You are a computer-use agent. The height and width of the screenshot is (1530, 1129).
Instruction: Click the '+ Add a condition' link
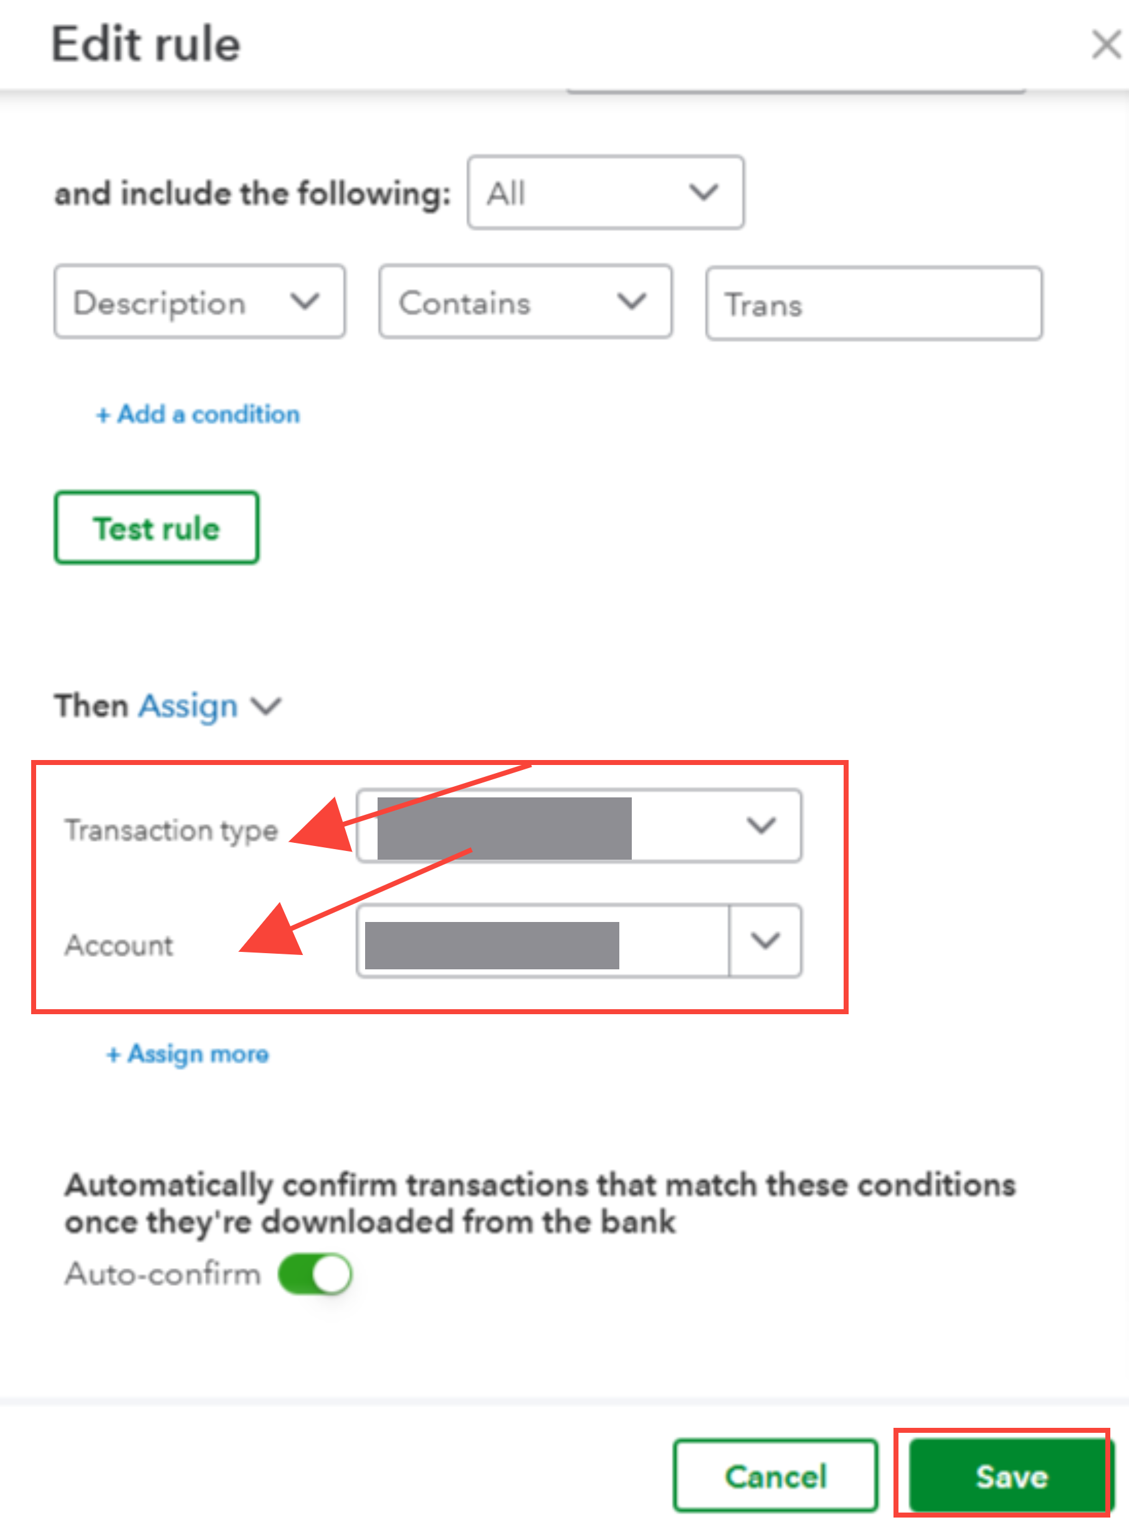coord(198,414)
